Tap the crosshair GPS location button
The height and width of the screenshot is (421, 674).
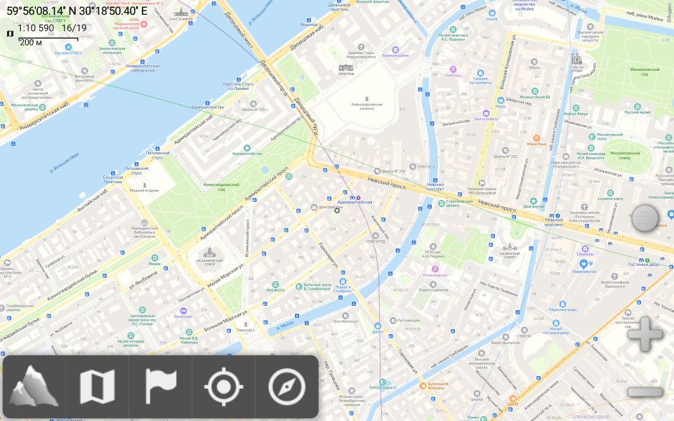224,387
